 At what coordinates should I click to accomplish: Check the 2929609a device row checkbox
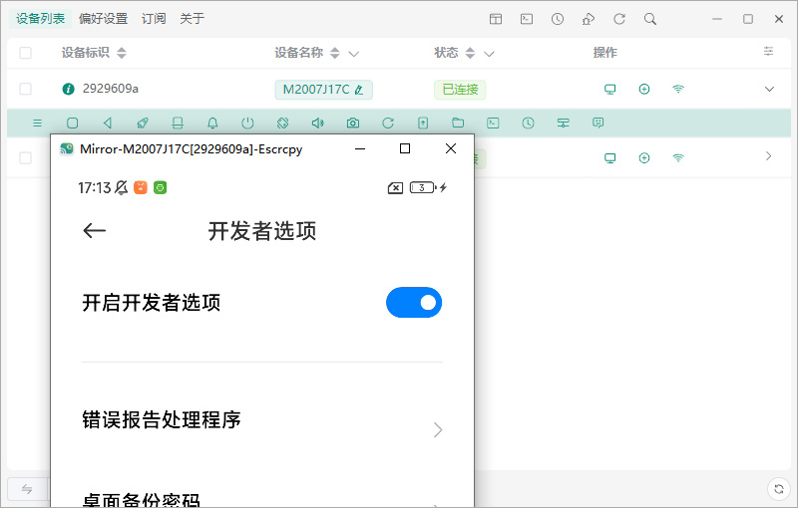click(x=26, y=89)
